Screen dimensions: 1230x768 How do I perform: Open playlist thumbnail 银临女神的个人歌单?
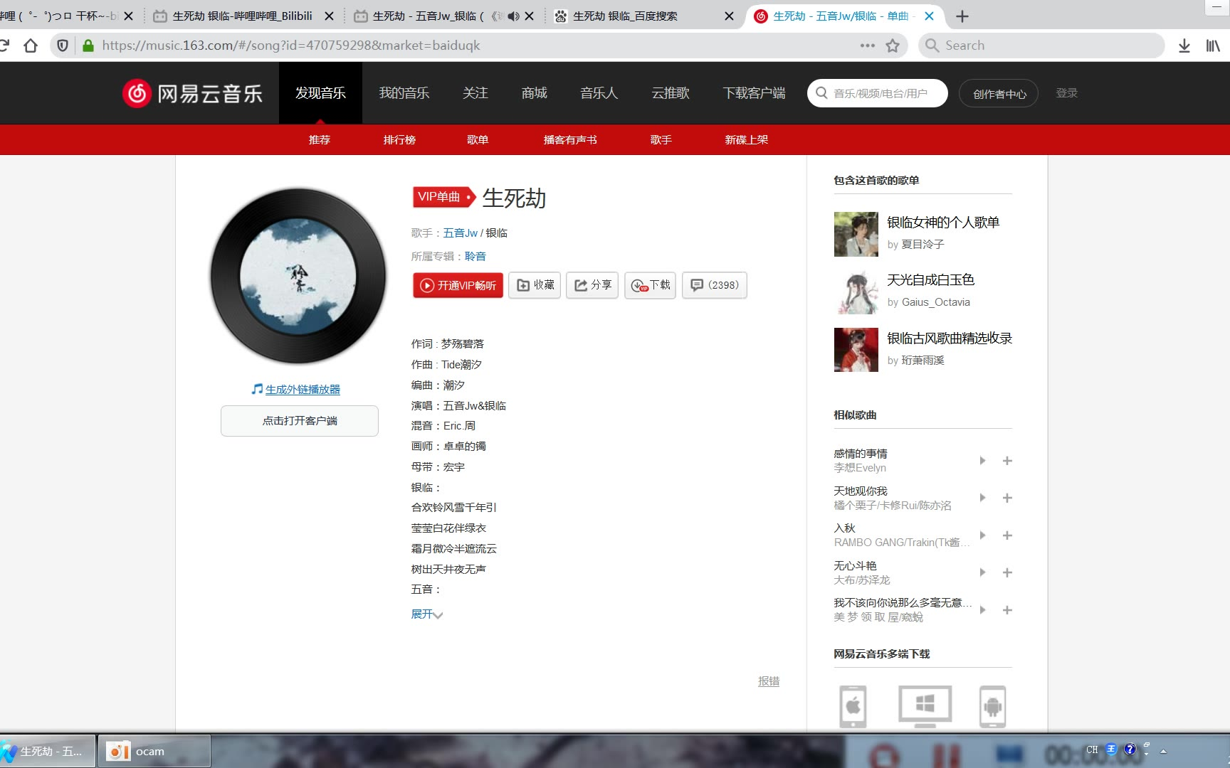tap(856, 234)
